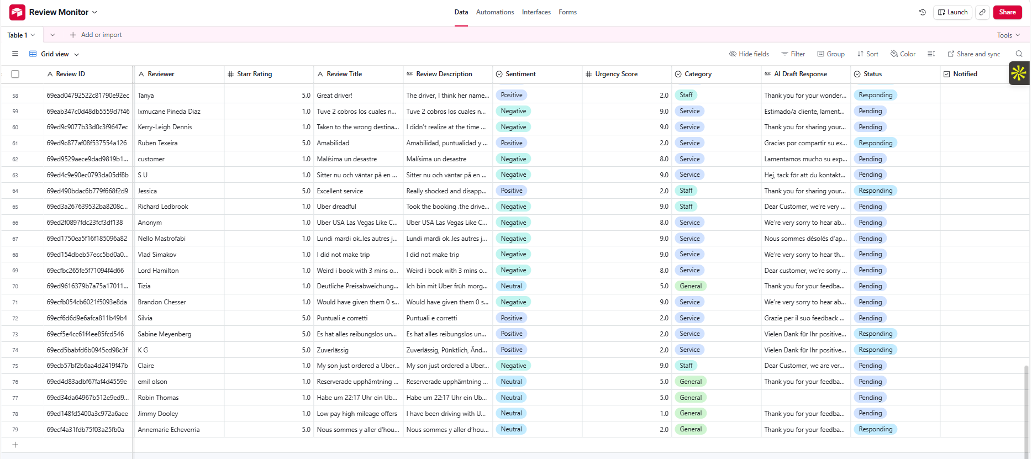The width and height of the screenshot is (1032, 459).
Task: Open row height settings icon
Action: pos(931,54)
